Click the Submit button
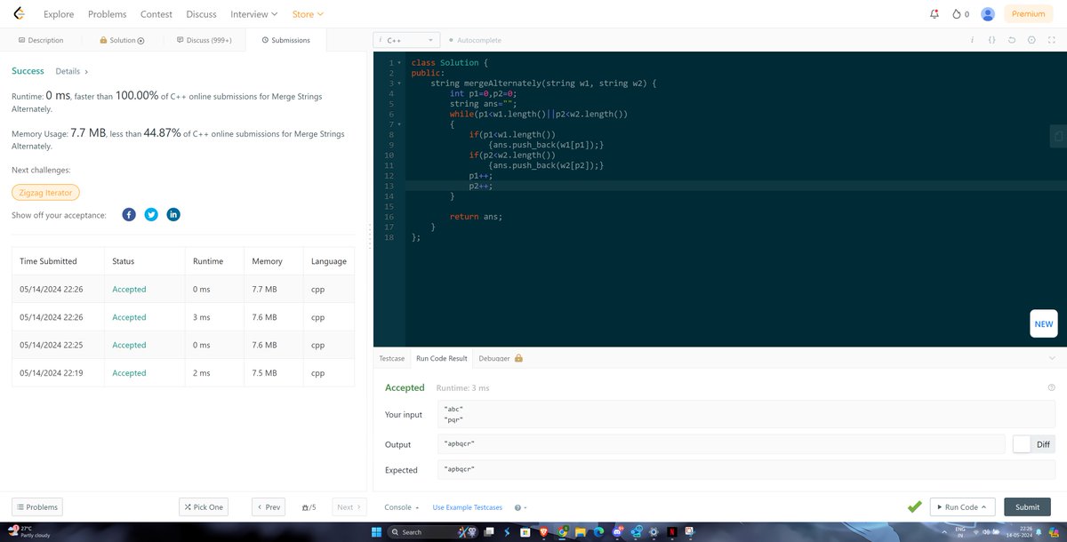 tap(1027, 506)
